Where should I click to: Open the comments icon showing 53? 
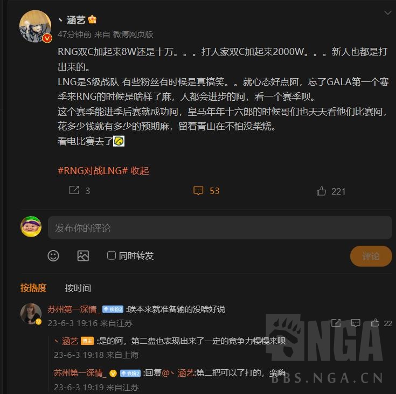point(198,191)
